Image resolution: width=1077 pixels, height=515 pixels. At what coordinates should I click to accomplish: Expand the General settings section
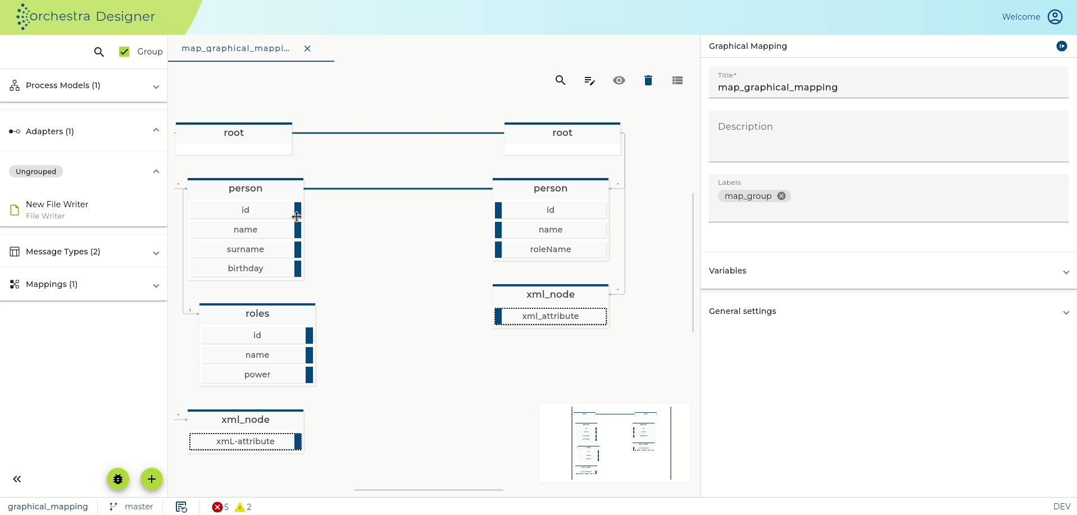tap(888, 311)
